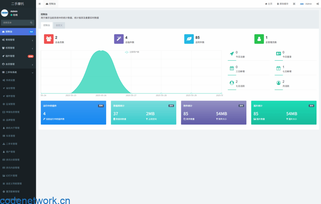Open 幻灯片管理 in the sidebar
The width and height of the screenshot is (321, 204).
pos(18,176)
